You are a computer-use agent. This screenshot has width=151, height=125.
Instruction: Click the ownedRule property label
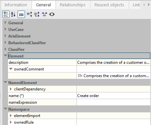[24, 122]
